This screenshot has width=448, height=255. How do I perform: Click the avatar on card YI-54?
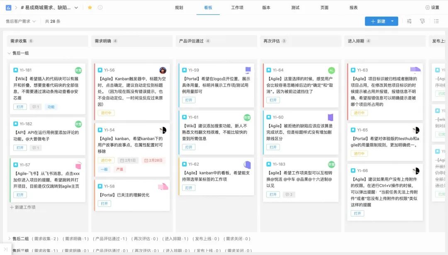[x=163, y=130]
